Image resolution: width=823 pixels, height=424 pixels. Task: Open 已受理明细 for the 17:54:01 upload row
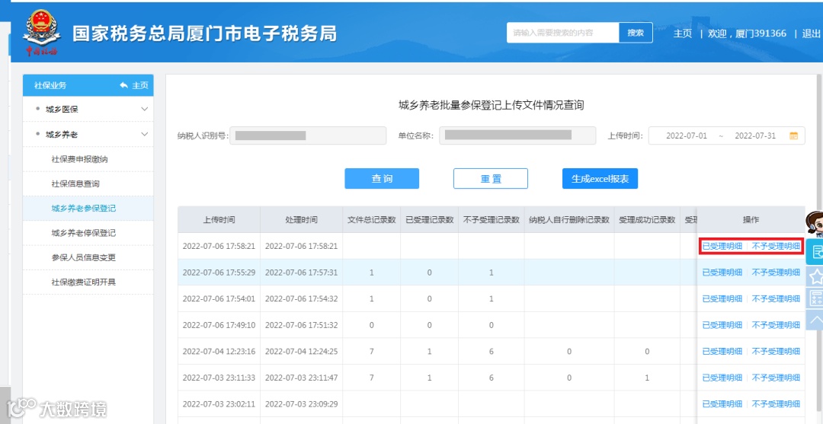tap(722, 298)
